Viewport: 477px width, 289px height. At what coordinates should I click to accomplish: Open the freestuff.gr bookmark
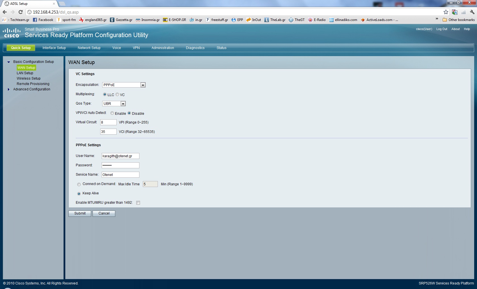(x=217, y=20)
